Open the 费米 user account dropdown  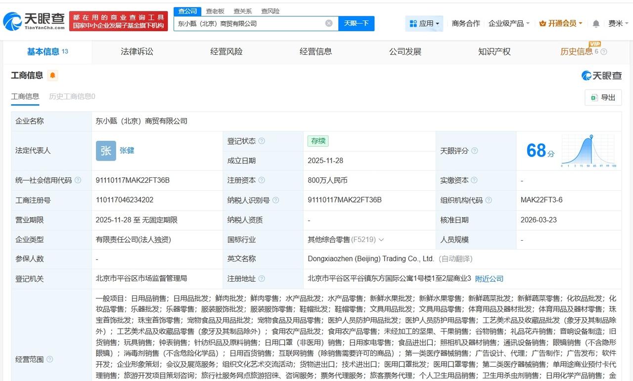618,23
